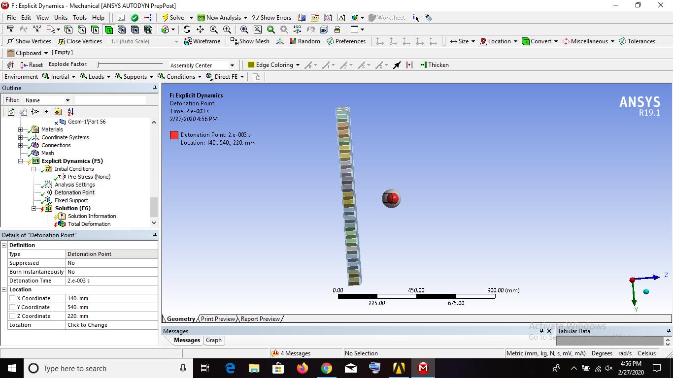Click the Outline filter text field
This screenshot has height=378, width=673.
(110, 100)
